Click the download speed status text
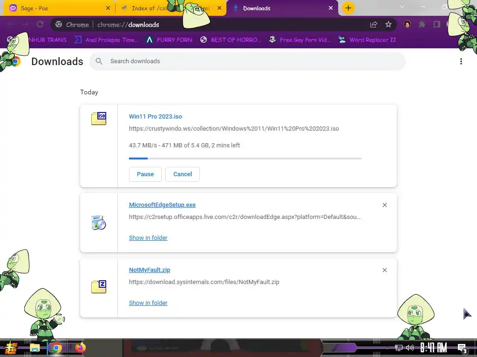The height and width of the screenshot is (357, 477). tap(184, 145)
